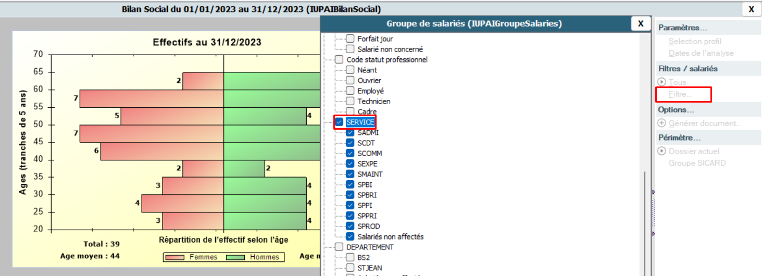Open Selection profil in Paramètres
Viewport: 762px width, 276px height.
tap(695, 42)
